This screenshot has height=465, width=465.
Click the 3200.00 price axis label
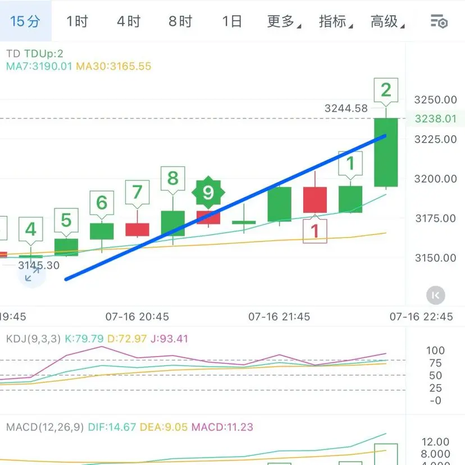435,179
